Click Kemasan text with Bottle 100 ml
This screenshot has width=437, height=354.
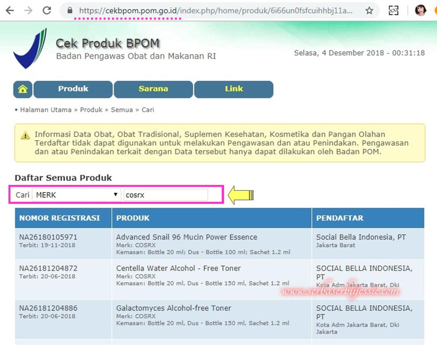203,252
